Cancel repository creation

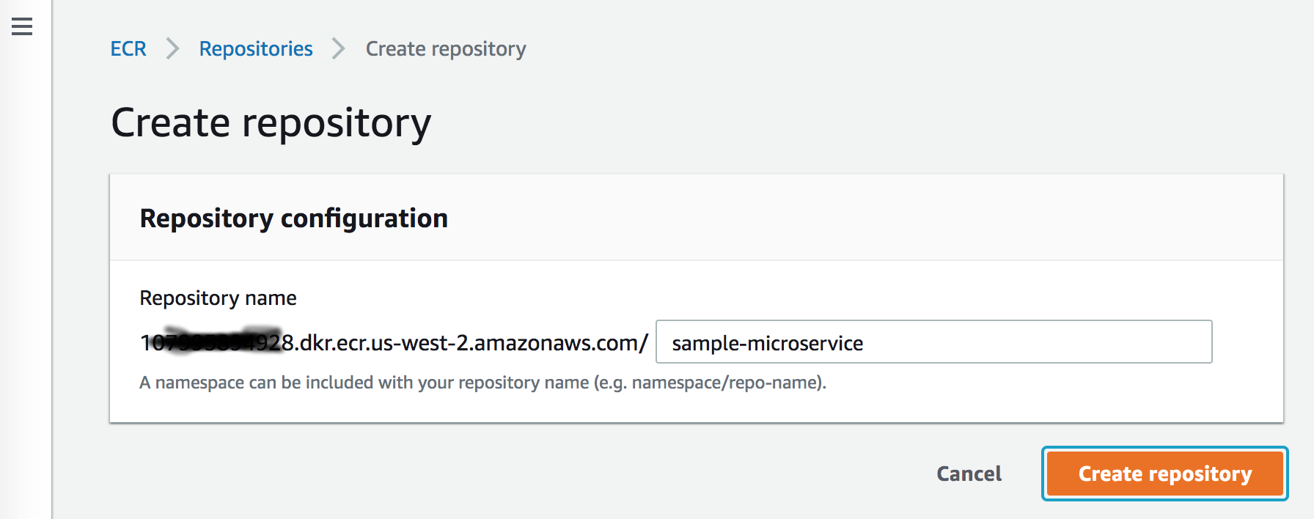(x=969, y=474)
